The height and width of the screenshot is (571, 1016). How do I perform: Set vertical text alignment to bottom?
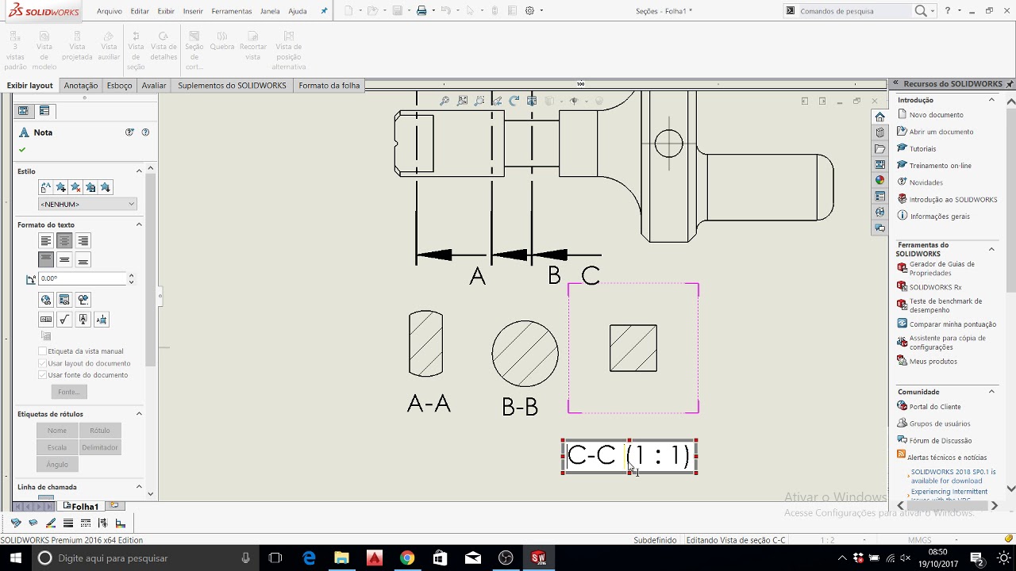click(x=83, y=259)
